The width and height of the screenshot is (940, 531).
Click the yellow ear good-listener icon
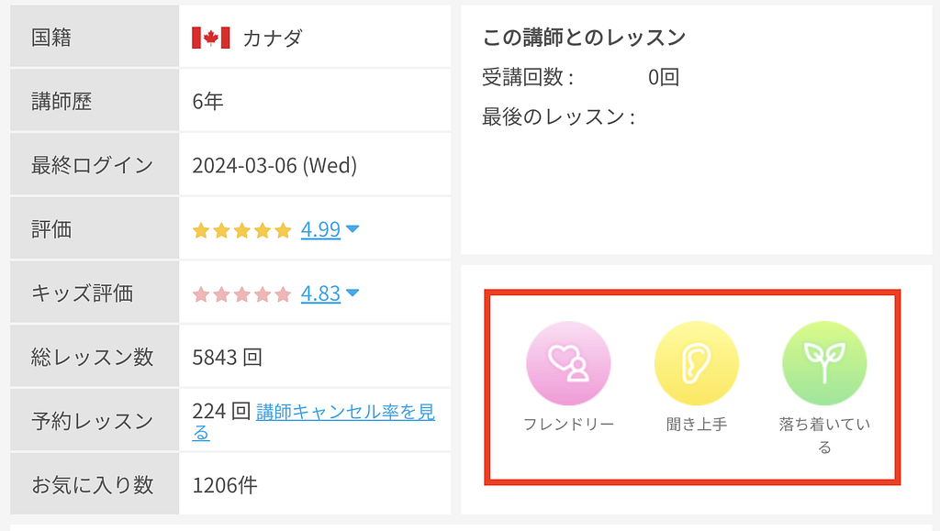tap(696, 363)
